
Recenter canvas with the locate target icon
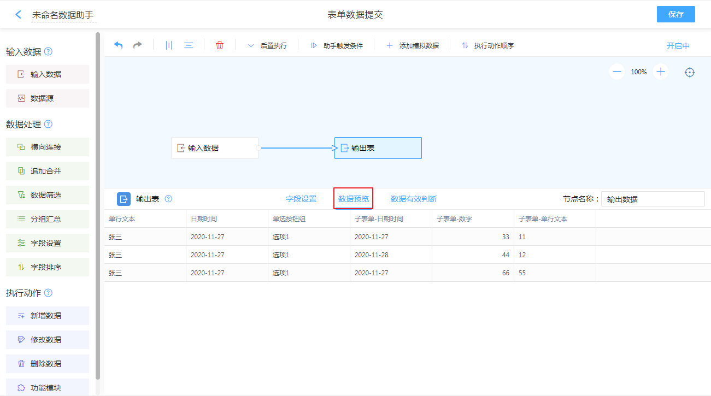coord(690,72)
